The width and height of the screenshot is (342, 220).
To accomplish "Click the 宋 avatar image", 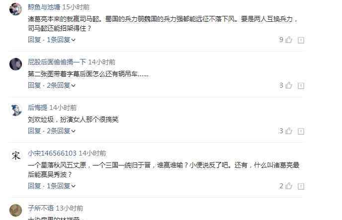I will tap(15, 156).
